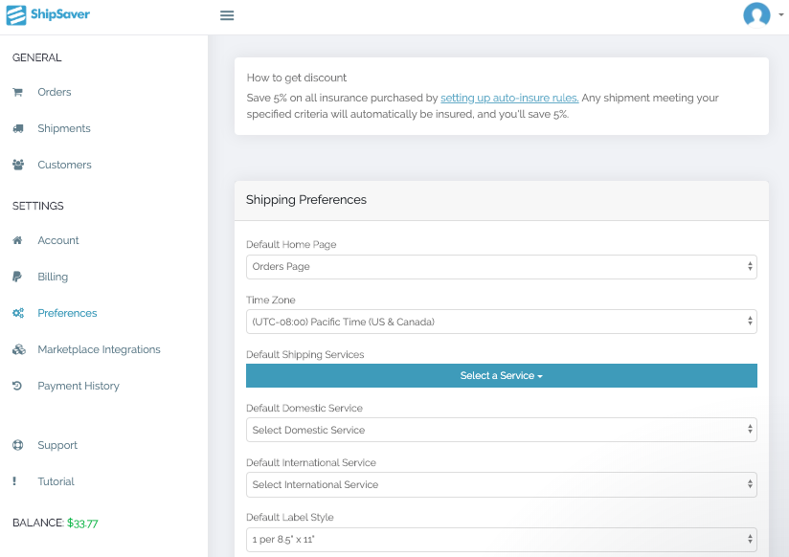Click the ShipSaver logo
Screen dimensions: 789x557
click(48, 14)
